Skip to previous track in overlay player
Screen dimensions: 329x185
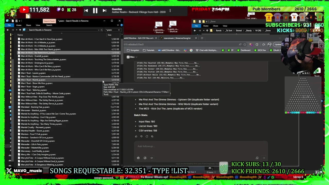86,11
